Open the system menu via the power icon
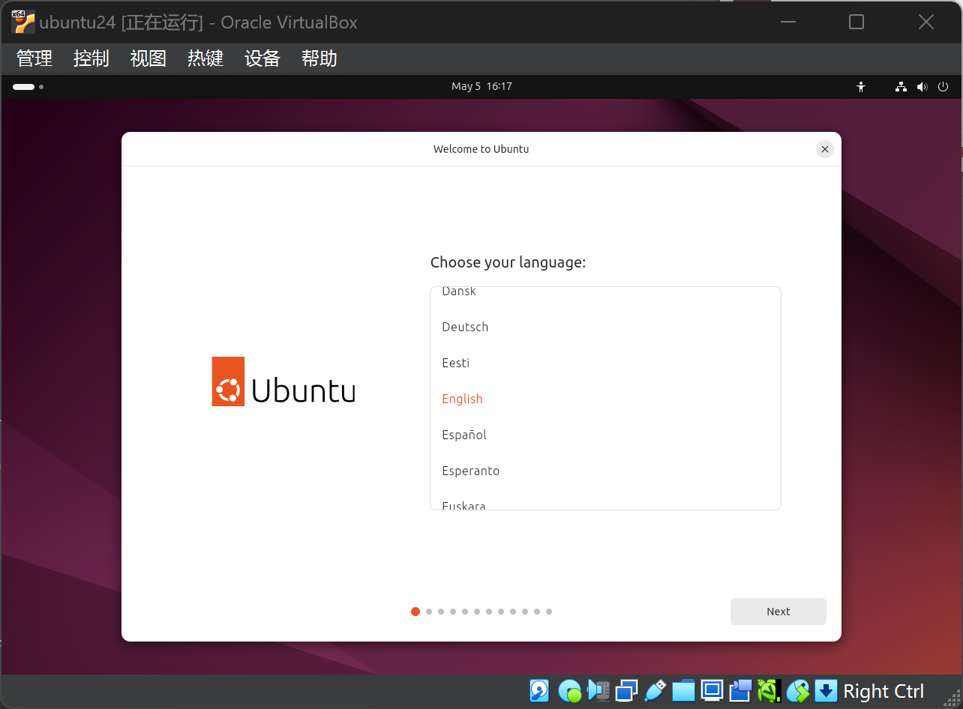The image size is (963, 709). [x=943, y=87]
